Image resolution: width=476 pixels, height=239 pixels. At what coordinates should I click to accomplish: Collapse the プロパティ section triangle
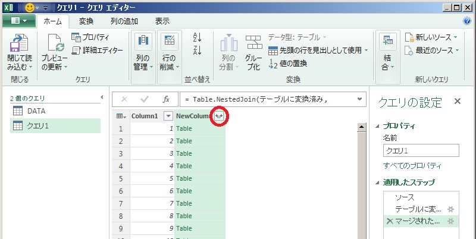click(377, 126)
